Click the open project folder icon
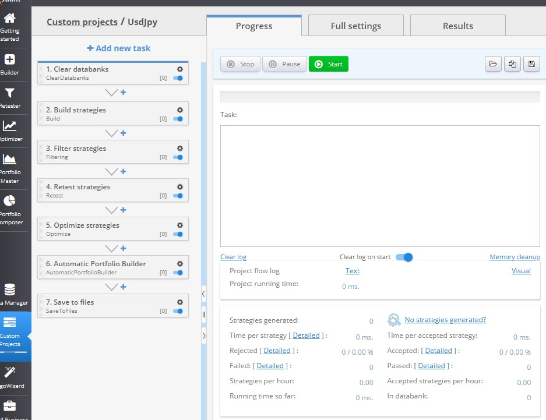 (493, 64)
